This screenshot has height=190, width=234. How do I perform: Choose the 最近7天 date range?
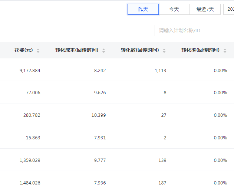[205, 9]
